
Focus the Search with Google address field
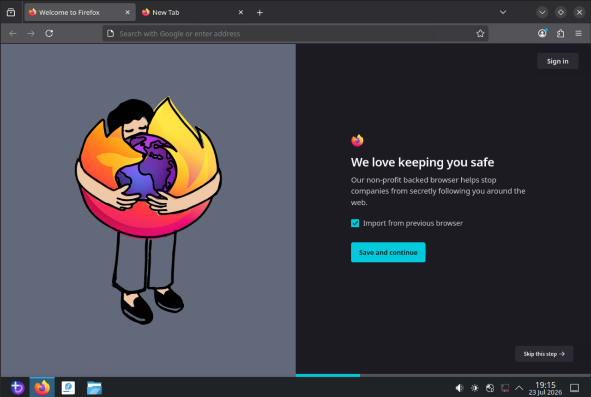[x=295, y=33]
